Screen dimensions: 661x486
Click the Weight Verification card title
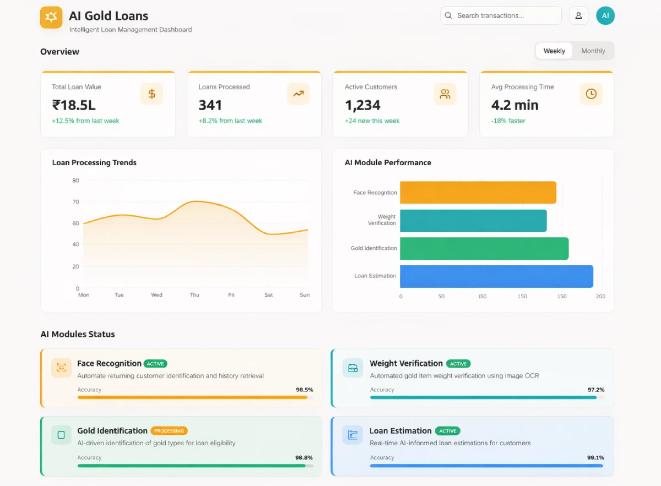click(x=406, y=363)
